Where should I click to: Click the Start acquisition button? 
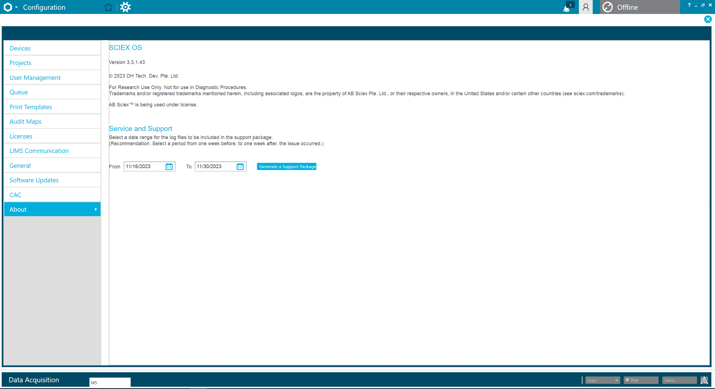pos(599,380)
